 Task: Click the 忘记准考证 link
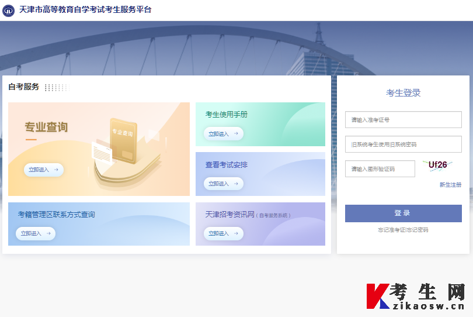pos(391,230)
